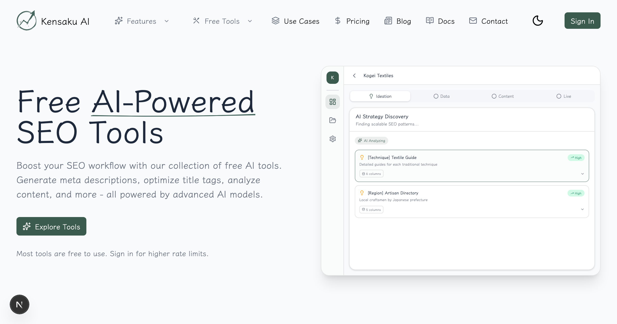Screen dimensions: 617x324
Task: Go back with arrow beside Kogei Textiles
Action: 354,76
